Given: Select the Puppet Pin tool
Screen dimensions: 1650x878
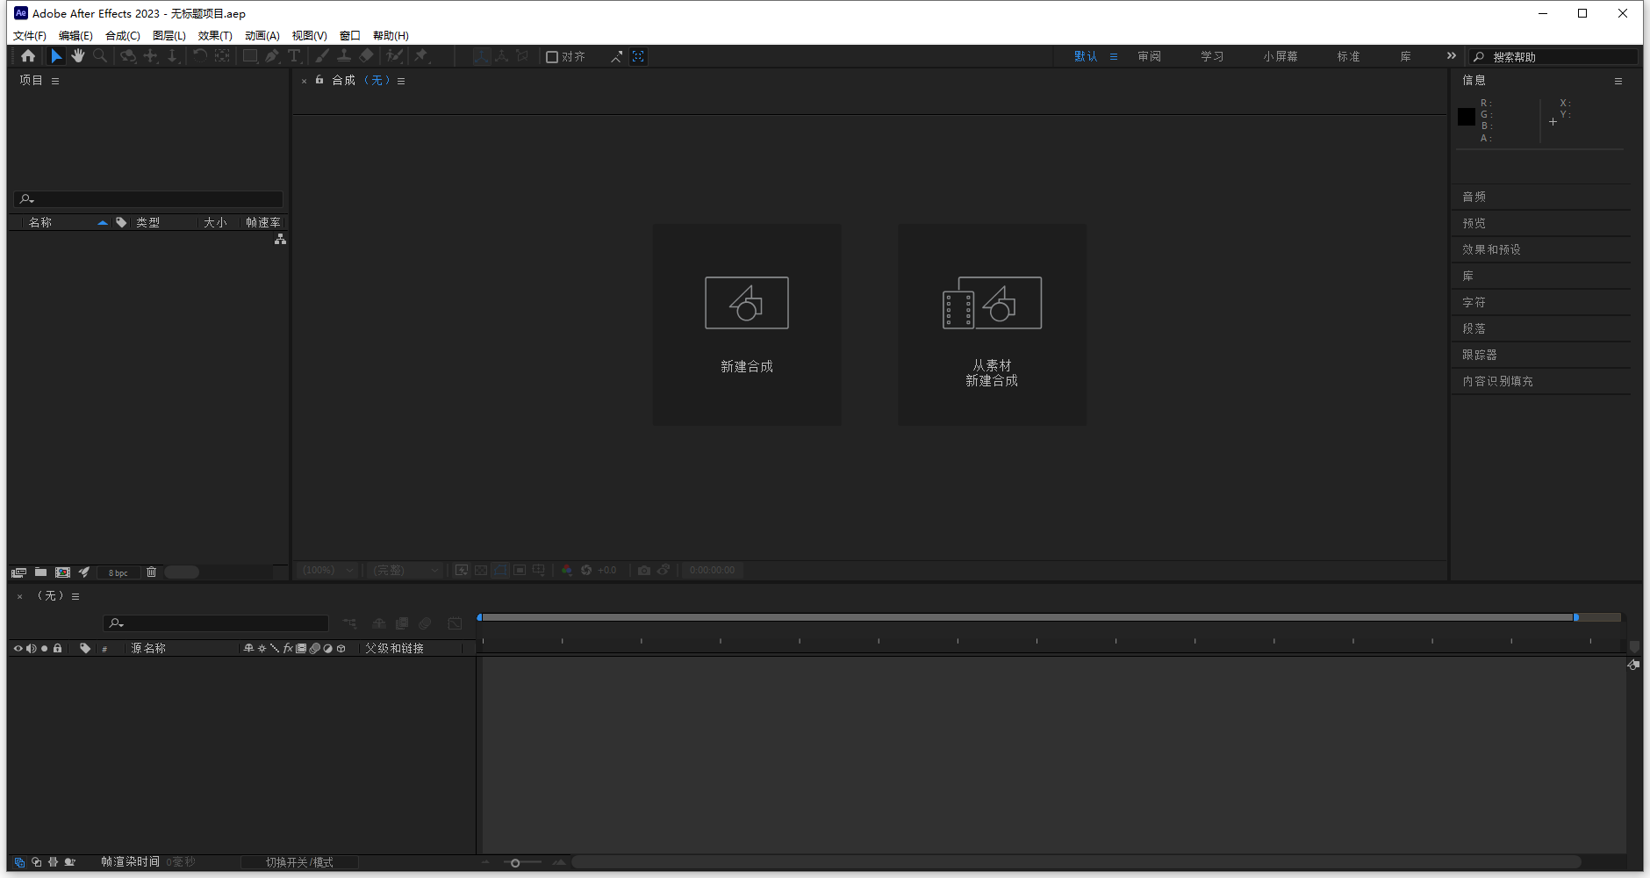Looking at the screenshot, I should tap(421, 56).
